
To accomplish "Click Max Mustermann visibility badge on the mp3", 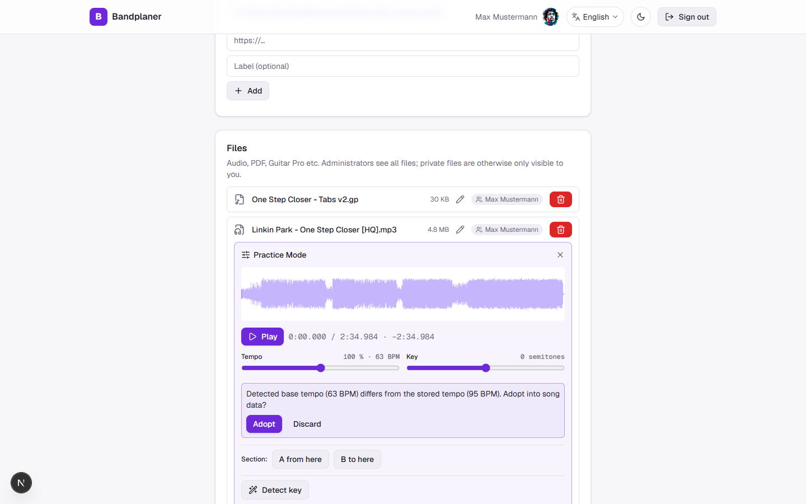I will pos(507,230).
